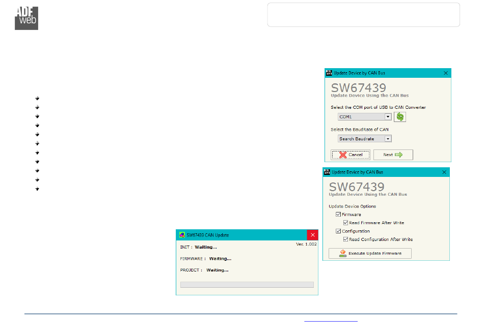The height and width of the screenshot is (335, 484).
Task: Click the Cancel button
Action: [x=351, y=155]
